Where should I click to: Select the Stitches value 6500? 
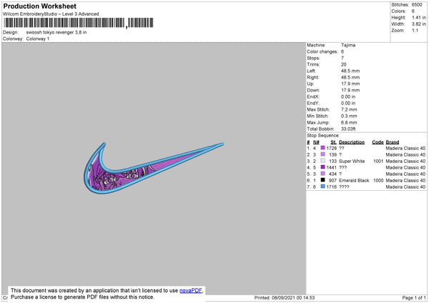pyautogui.click(x=417, y=5)
